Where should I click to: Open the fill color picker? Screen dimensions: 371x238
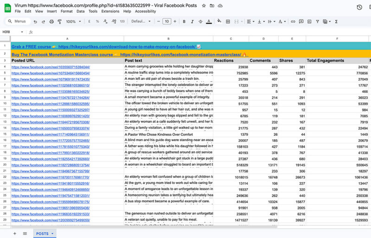click(218, 21)
